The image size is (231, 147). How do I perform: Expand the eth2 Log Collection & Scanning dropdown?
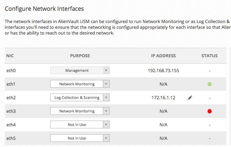click(x=80, y=98)
